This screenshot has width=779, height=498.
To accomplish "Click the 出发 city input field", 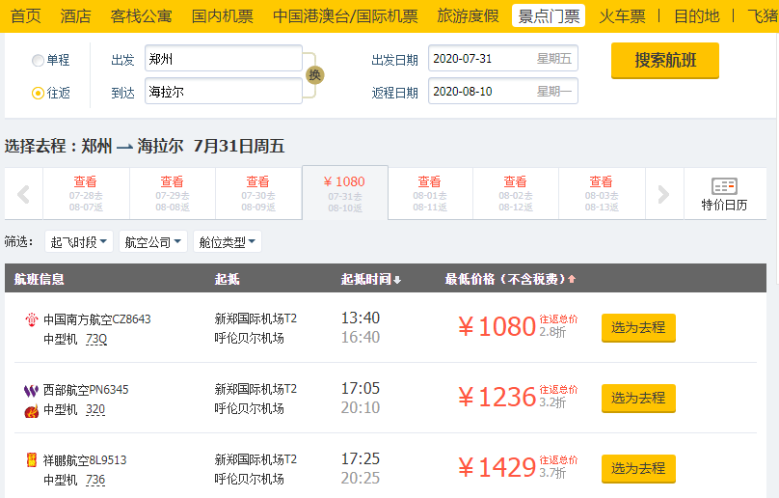I will coord(223,59).
